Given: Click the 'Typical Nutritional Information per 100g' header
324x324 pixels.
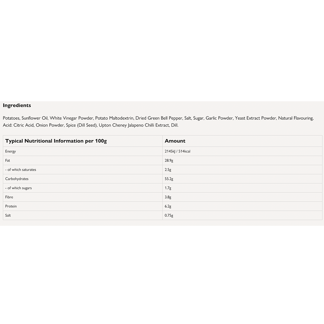Looking at the screenshot, I should point(56,141).
